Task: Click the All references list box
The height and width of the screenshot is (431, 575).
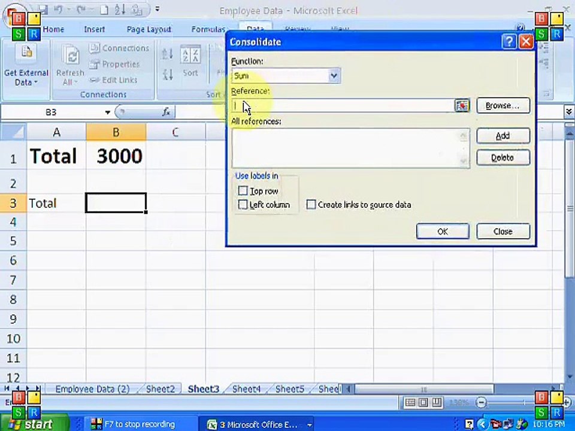Action: pyautogui.click(x=350, y=148)
